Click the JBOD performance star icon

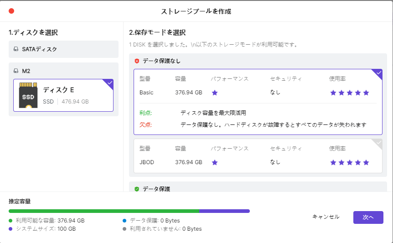tap(215, 162)
